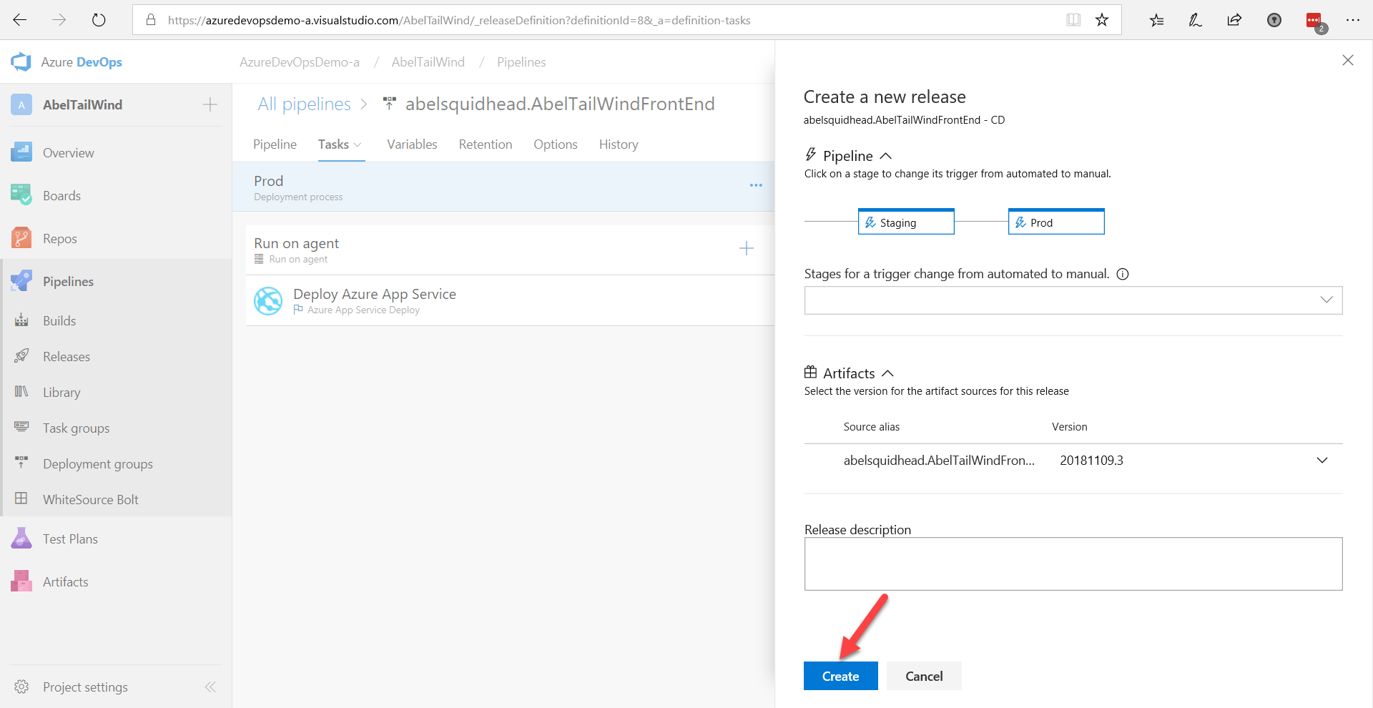Click into Release description text box

[x=1073, y=564]
